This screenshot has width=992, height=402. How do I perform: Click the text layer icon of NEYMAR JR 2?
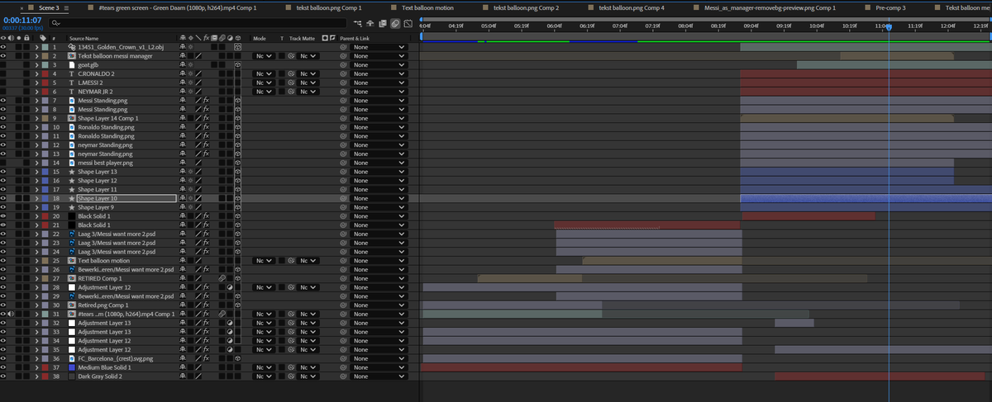click(72, 92)
